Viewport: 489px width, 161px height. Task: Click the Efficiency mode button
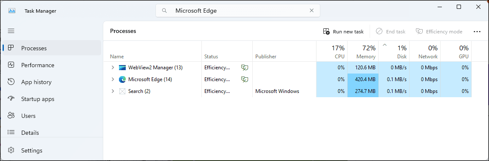[439, 31]
